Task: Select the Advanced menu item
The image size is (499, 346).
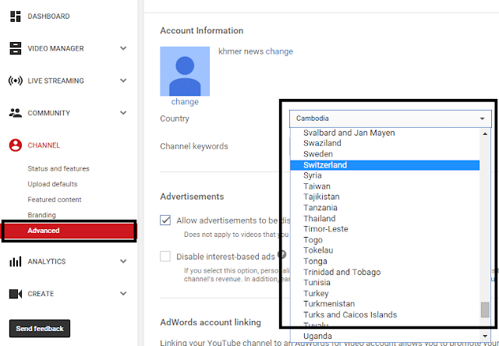Action: click(69, 231)
